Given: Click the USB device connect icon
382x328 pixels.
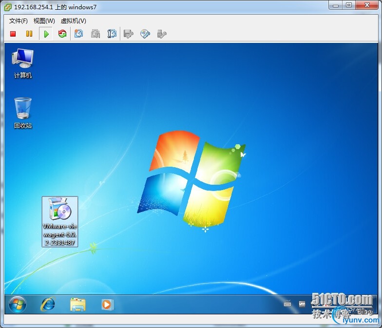Looking at the screenshot, I should point(162,34).
